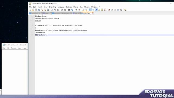Image resolution: width=174 pixels, height=98 pixels.
Task: Open the Replace dialog from the toolbar
Action: coord(72,10)
